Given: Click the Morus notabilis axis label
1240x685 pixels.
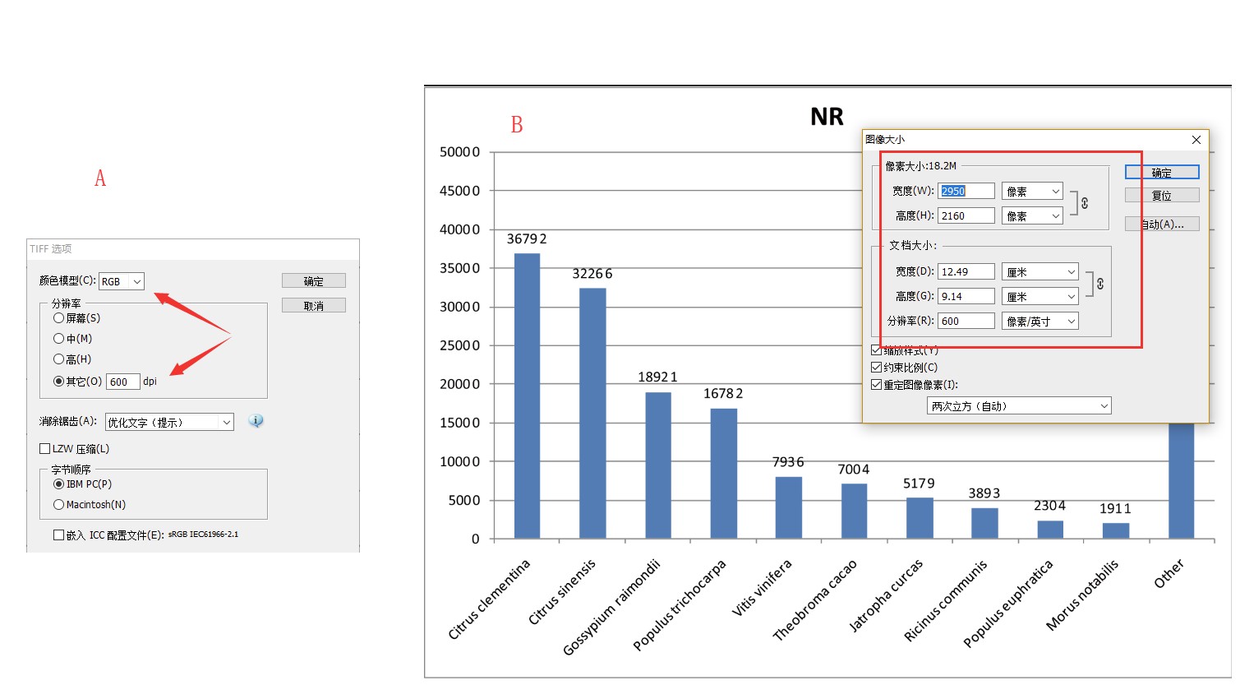Looking at the screenshot, I should [x=1082, y=596].
